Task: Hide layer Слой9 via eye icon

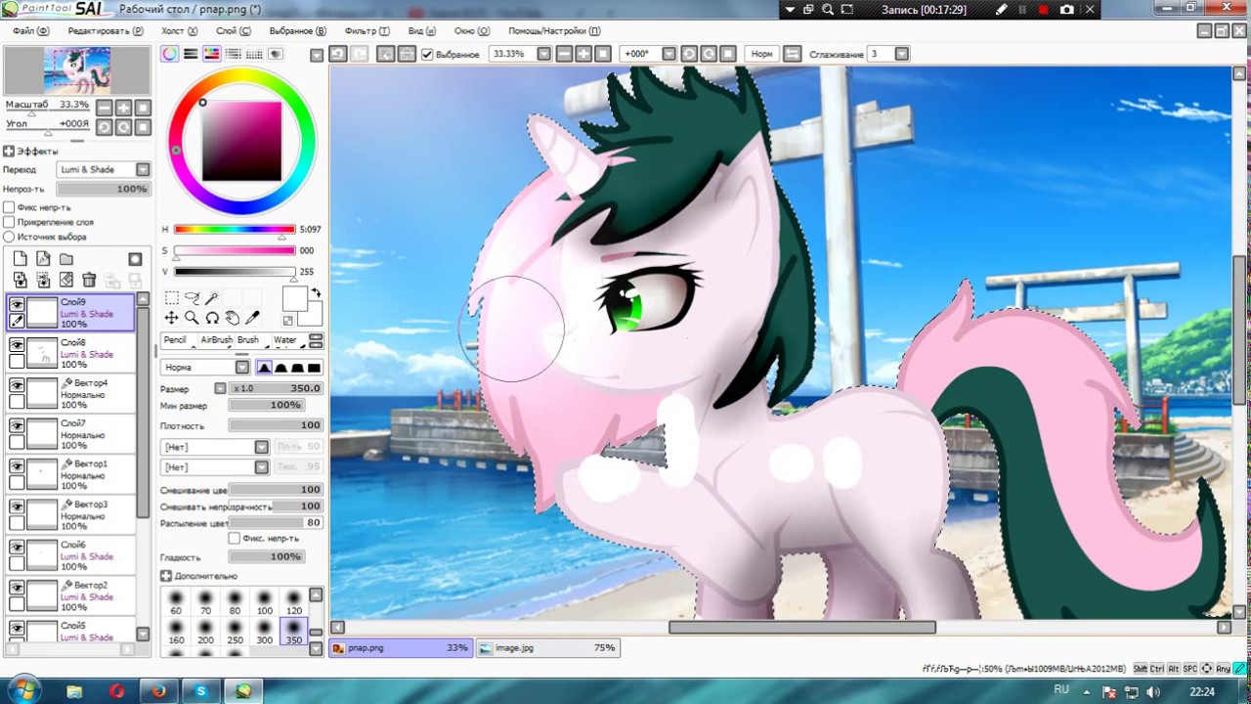Action: 17,306
